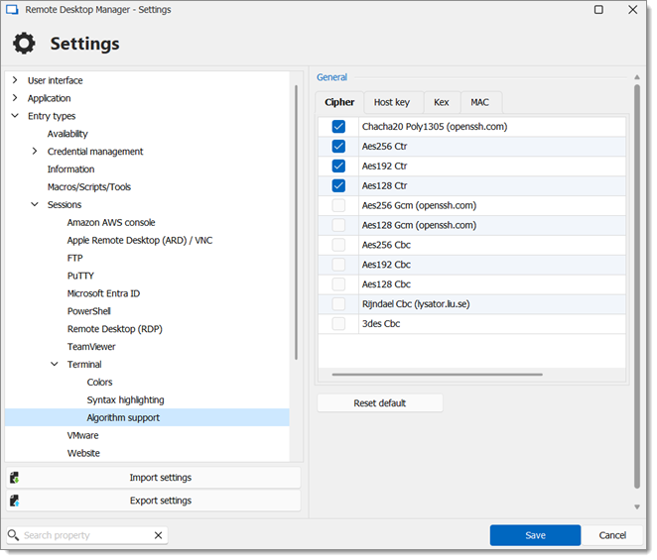Expand the User interface tree node

point(15,80)
